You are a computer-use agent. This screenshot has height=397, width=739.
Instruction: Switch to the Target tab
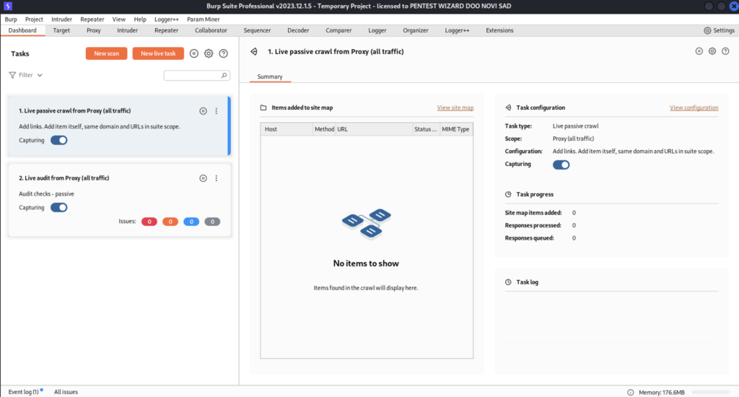(61, 30)
